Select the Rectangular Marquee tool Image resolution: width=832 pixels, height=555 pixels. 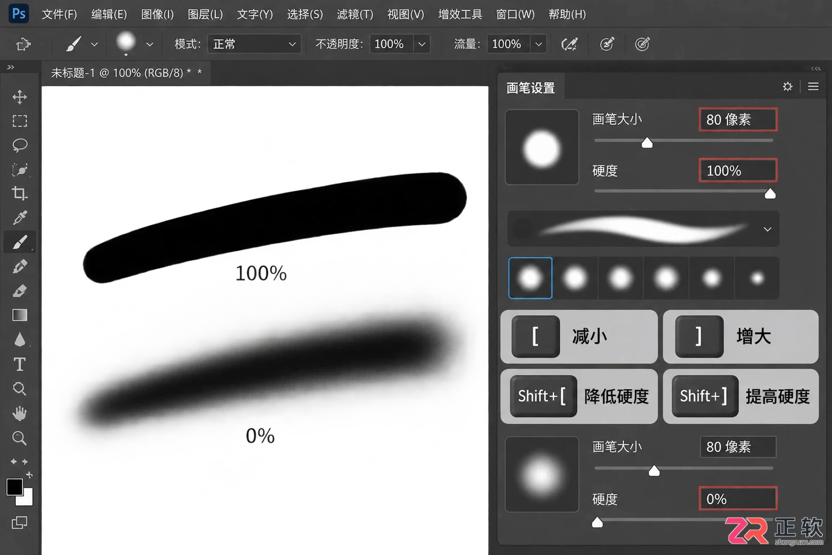20,121
